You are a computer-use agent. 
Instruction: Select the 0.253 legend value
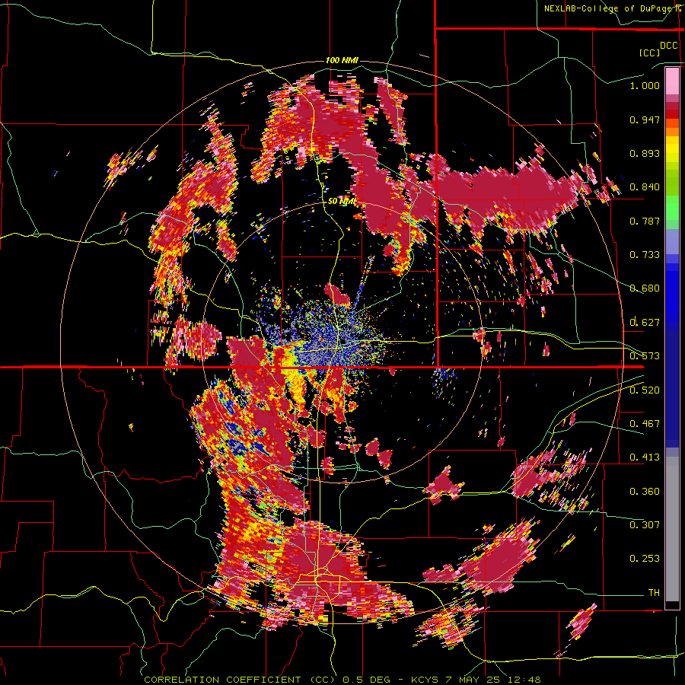tap(645, 559)
